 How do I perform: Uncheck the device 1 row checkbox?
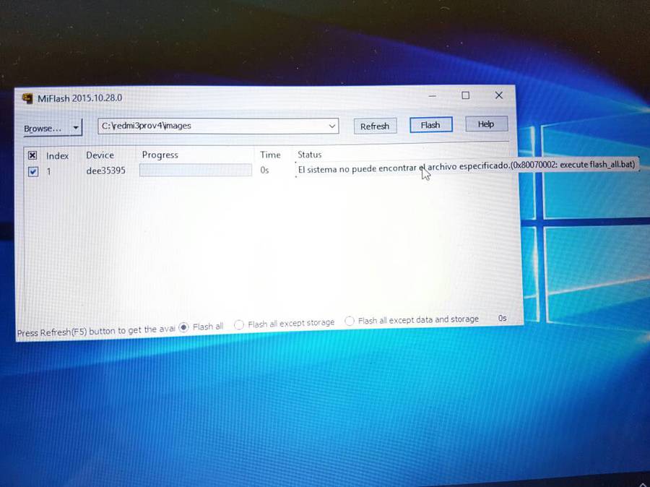33,171
